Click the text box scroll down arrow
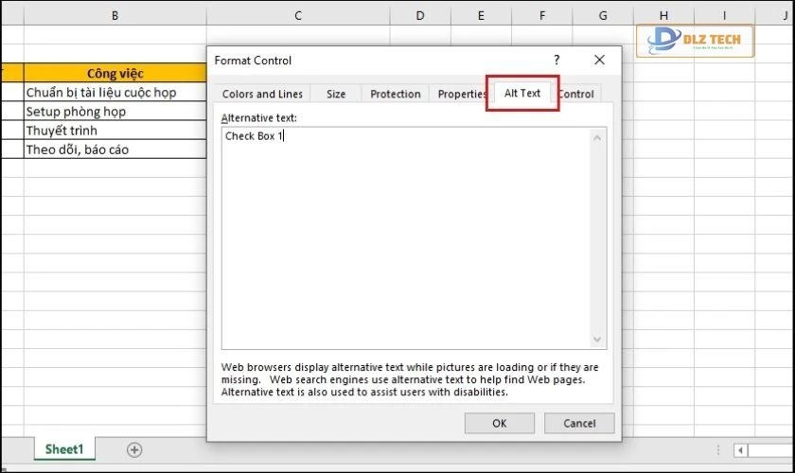 (x=597, y=340)
